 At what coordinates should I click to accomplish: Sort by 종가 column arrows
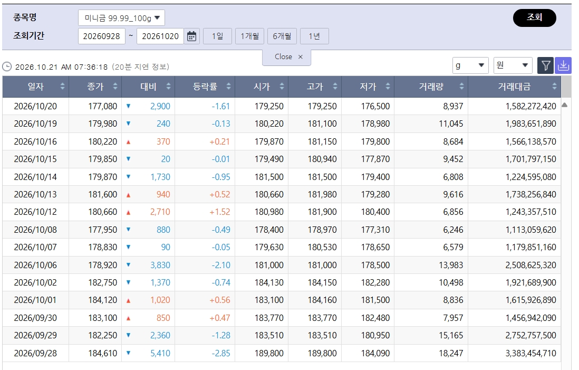pos(115,87)
